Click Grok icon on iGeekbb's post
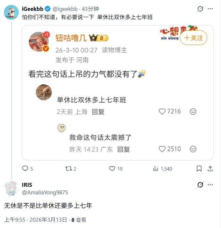 [x=200, y=9]
